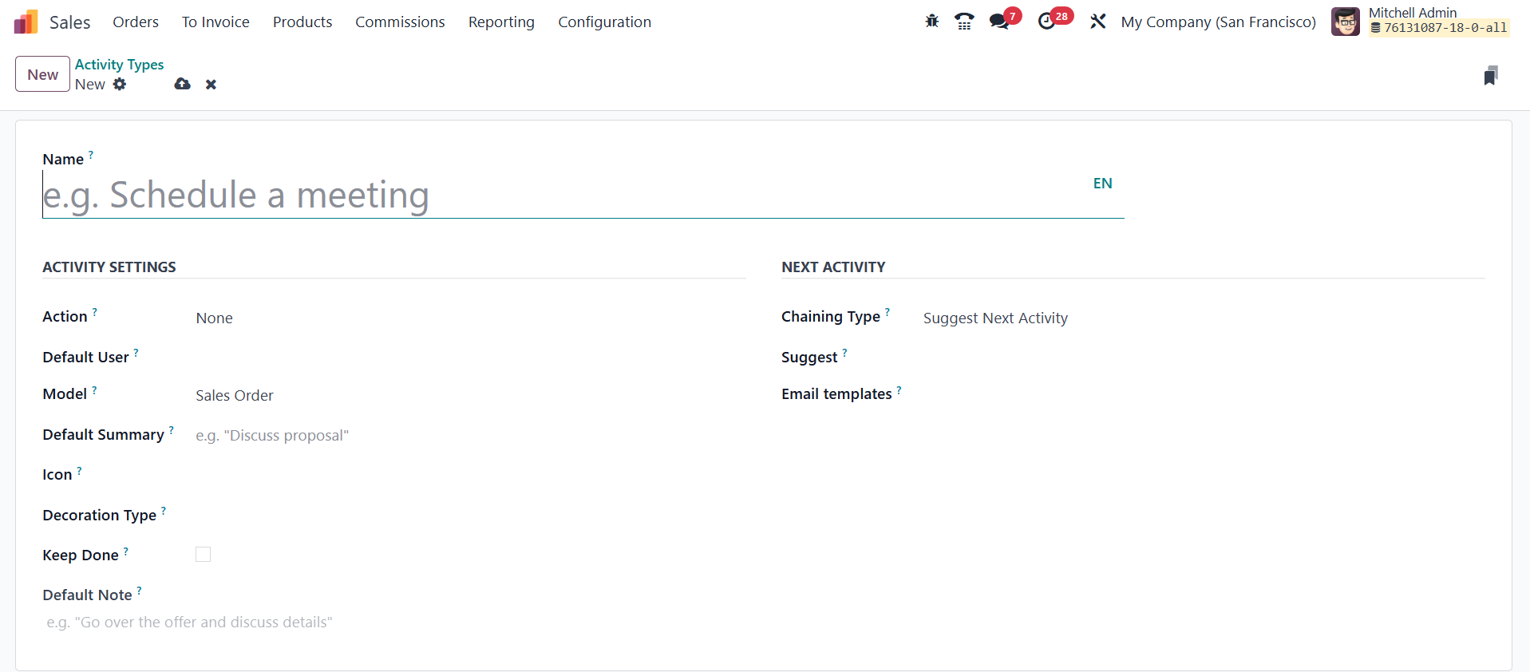Show help tooltip for Name field
Image resolution: width=1530 pixels, height=672 pixels.
(x=91, y=155)
